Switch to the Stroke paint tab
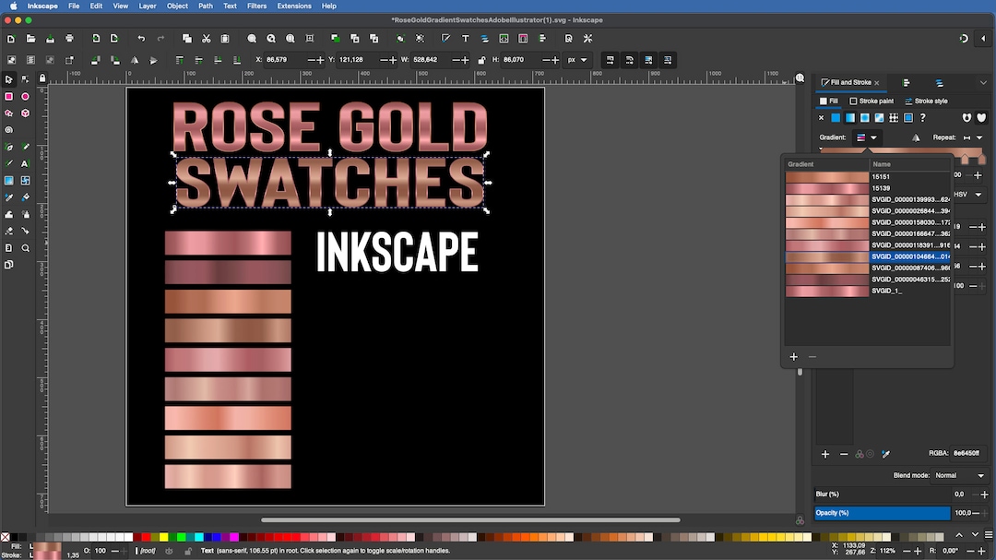This screenshot has width=996, height=560. (872, 101)
